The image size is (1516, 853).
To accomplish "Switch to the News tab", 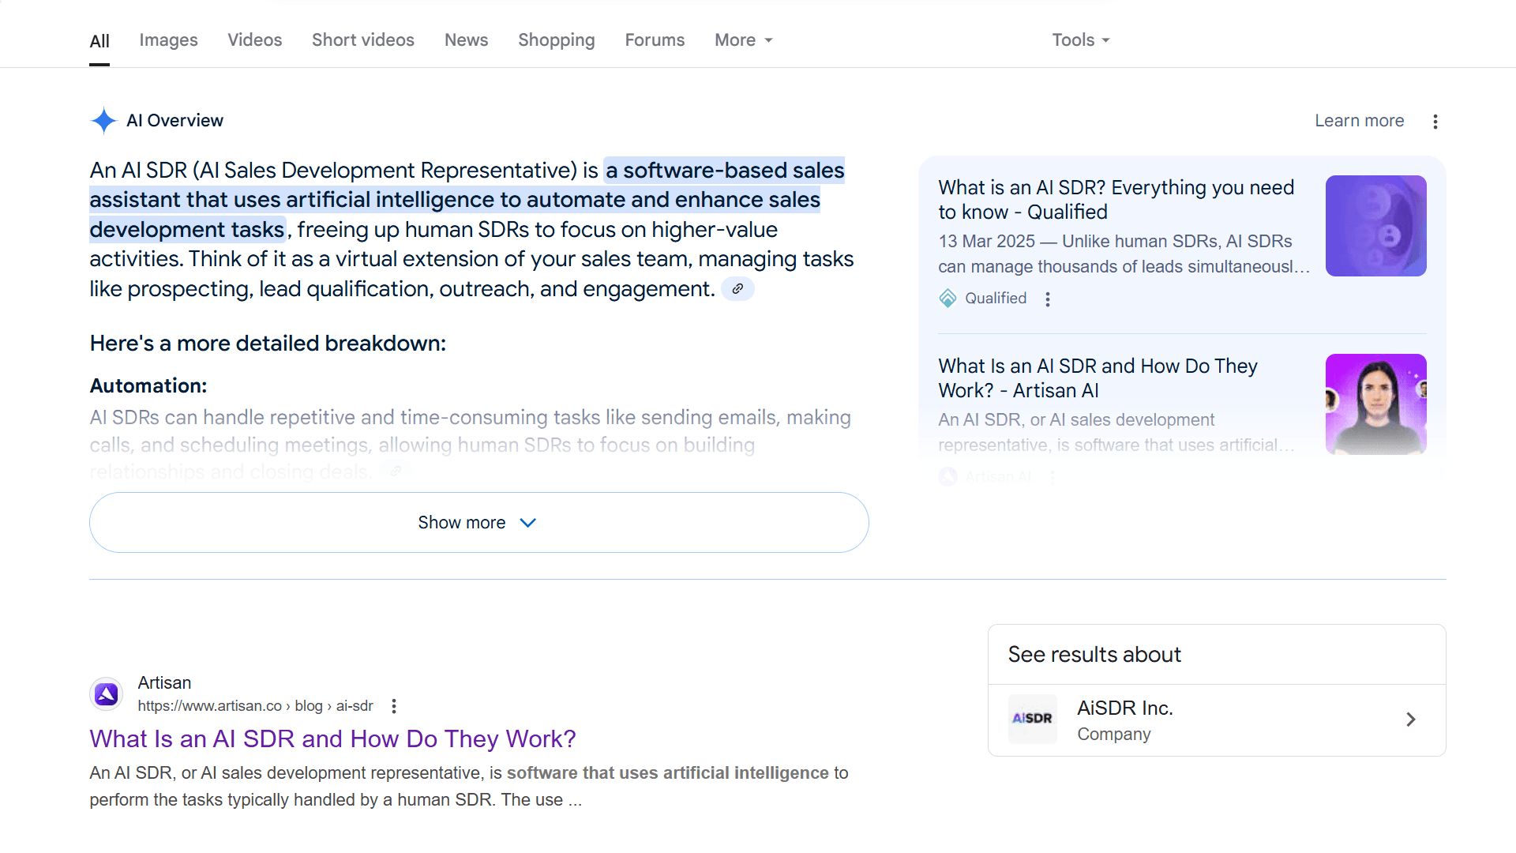I will pyautogui.click(x=466, y=40).
